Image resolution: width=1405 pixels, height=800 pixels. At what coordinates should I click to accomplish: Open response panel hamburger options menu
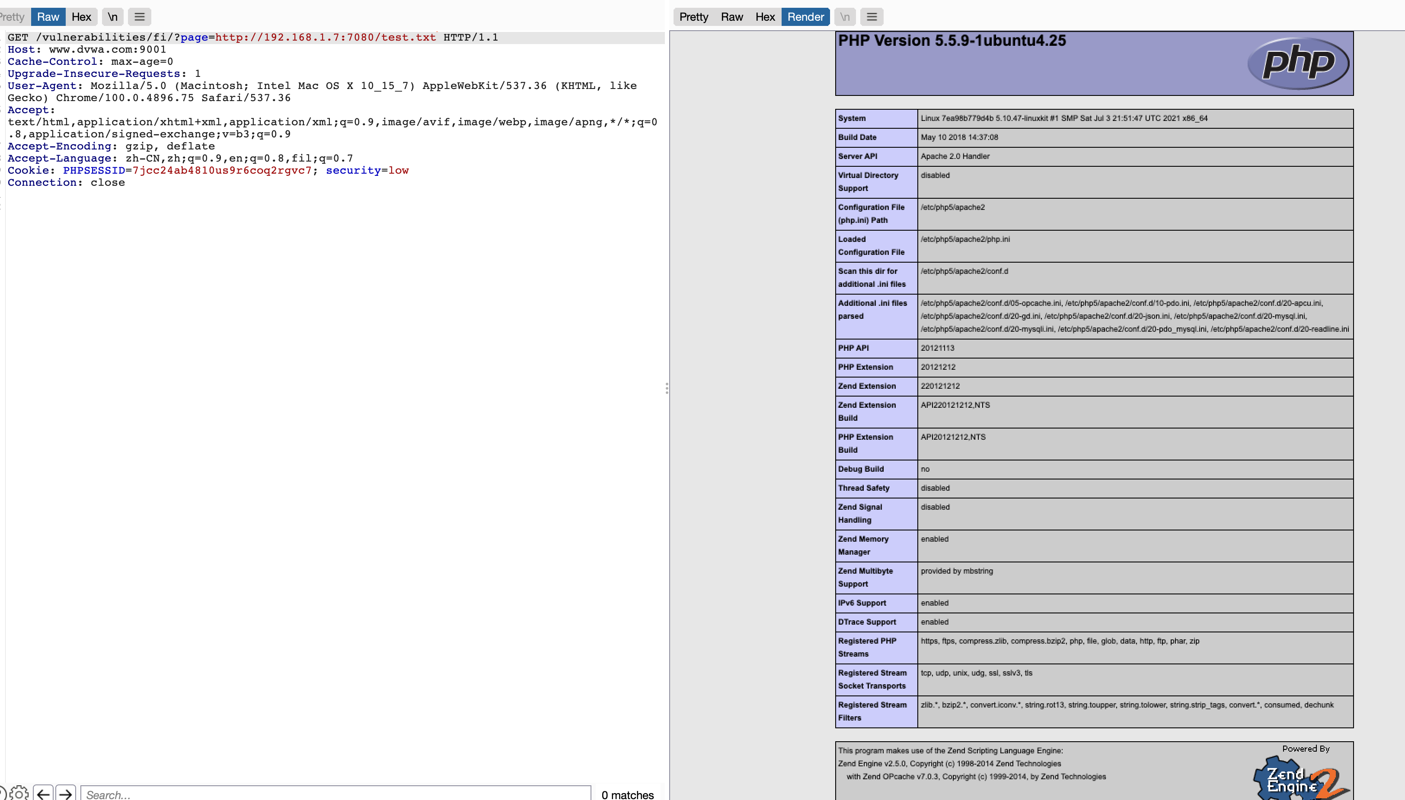(x=872, y=17)
